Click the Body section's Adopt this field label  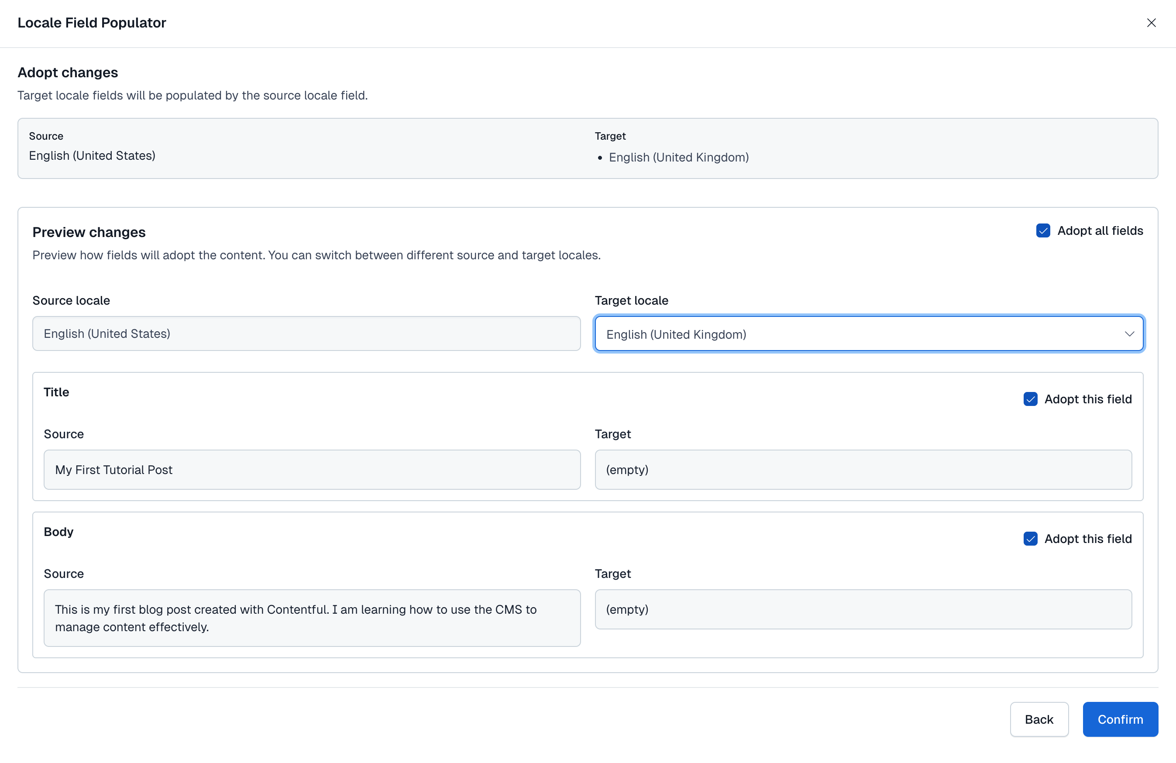(x=1087, y=539)
